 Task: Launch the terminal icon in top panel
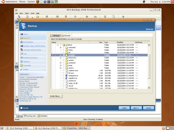pyautogui.click(x=49, y=2)
